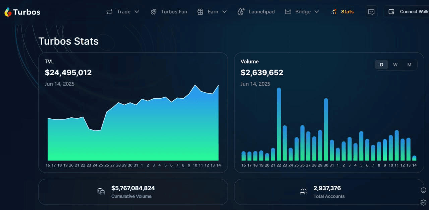The image size is (429, 210).
Task: Click the Stats chart icon
Action: point(334,12)
